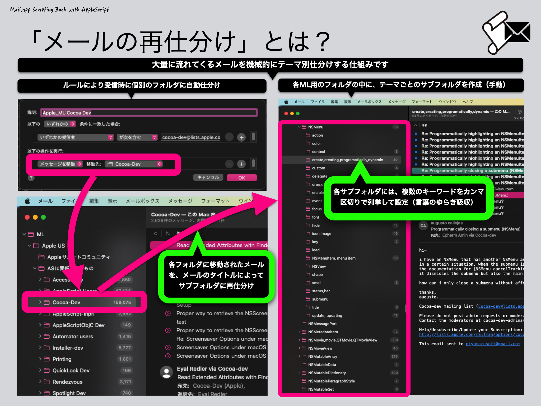Click the reply arrow icon beside Screensaver Options thread
The width and height of the screenshot is (541, 406).
point(168,347)
